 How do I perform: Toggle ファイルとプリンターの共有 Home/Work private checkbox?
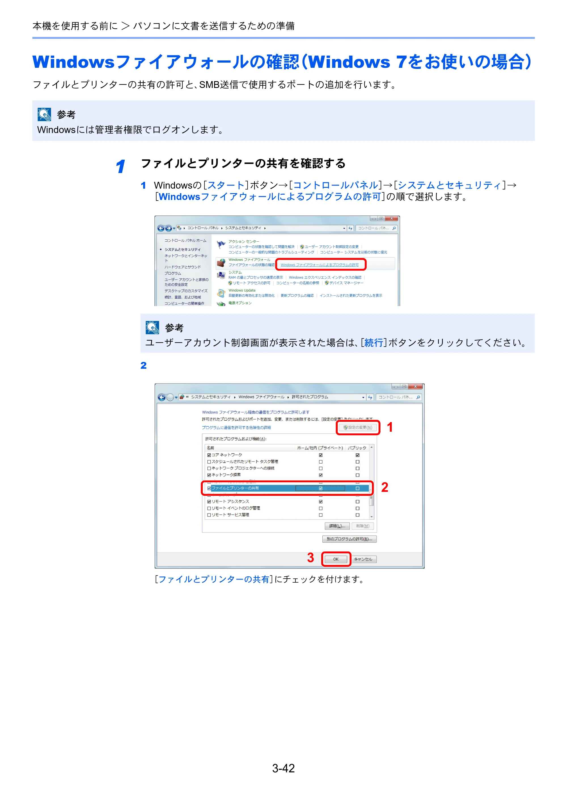coord(321,488)
